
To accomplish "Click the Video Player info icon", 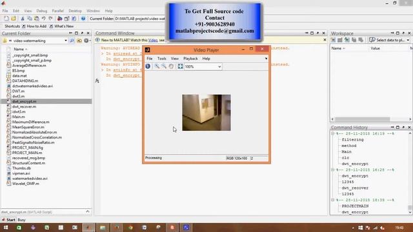I will pyautogui.click(x=148, y=66).
